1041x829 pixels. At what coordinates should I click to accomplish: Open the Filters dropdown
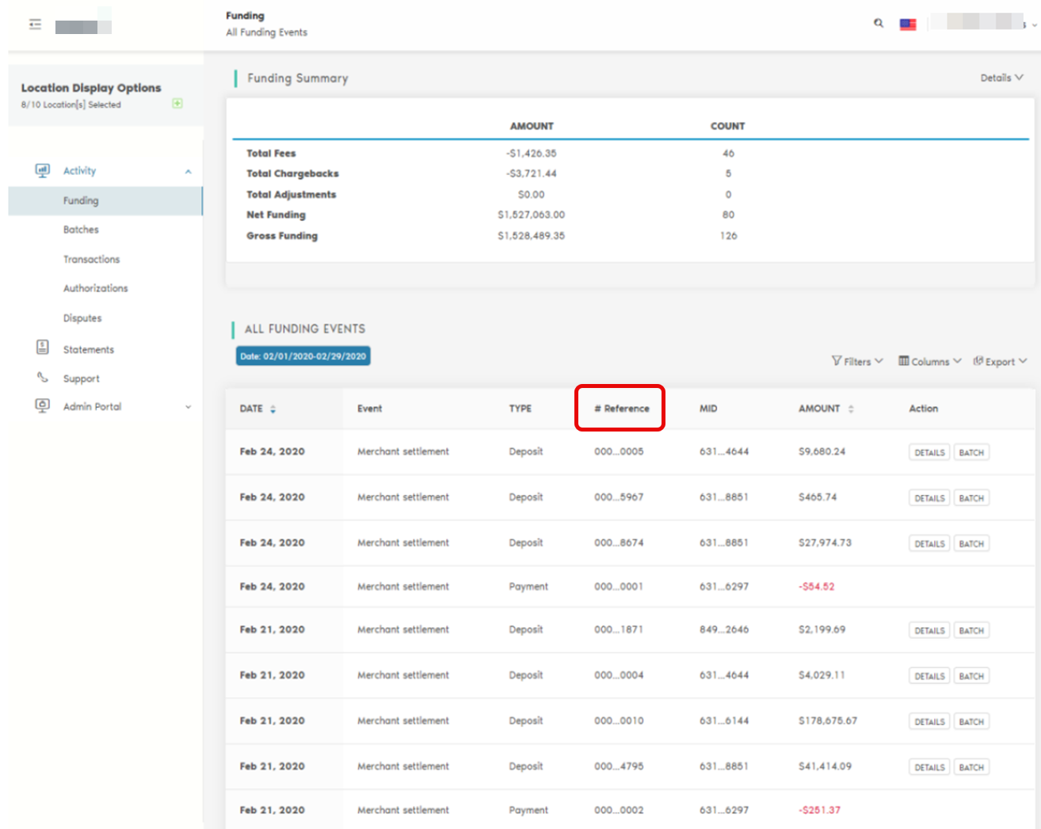[x=857, y=361]
